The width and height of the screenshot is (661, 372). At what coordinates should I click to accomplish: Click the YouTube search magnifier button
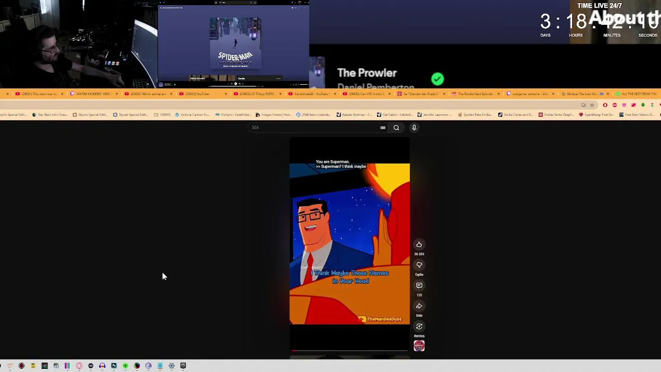[x=396, y=128]
